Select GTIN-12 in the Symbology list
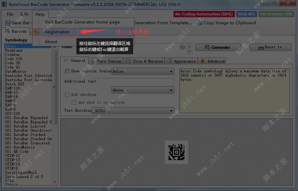 click(12, 156)
